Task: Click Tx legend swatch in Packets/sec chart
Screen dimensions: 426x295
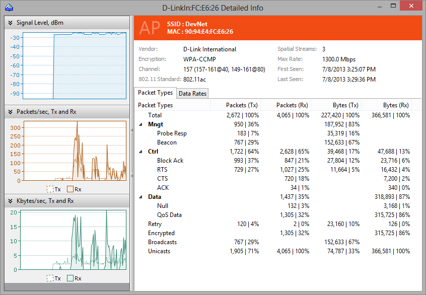Action: coord(50,189)
